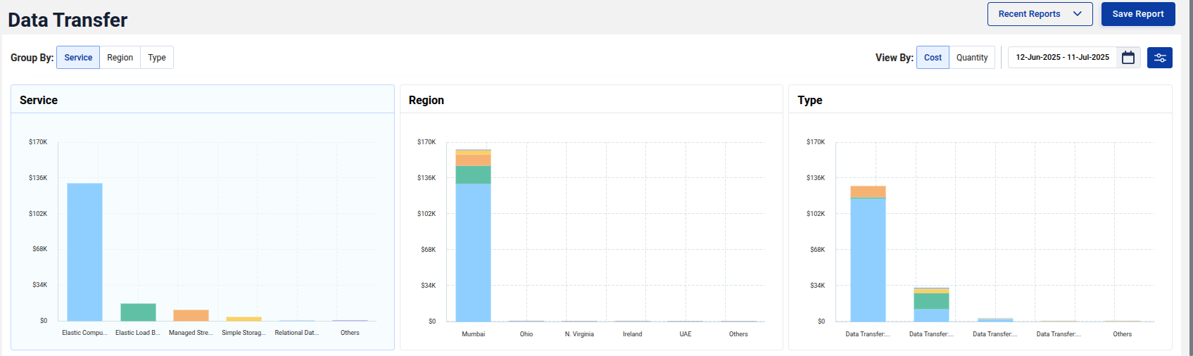
Task: Expand the Recent Reports dropdown
Action: 1039,14
